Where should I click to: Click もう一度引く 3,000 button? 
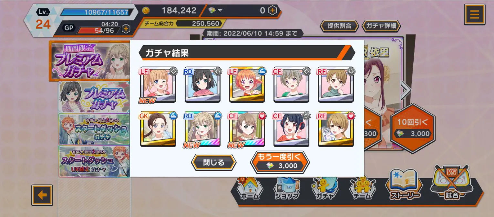pos(280,162)
